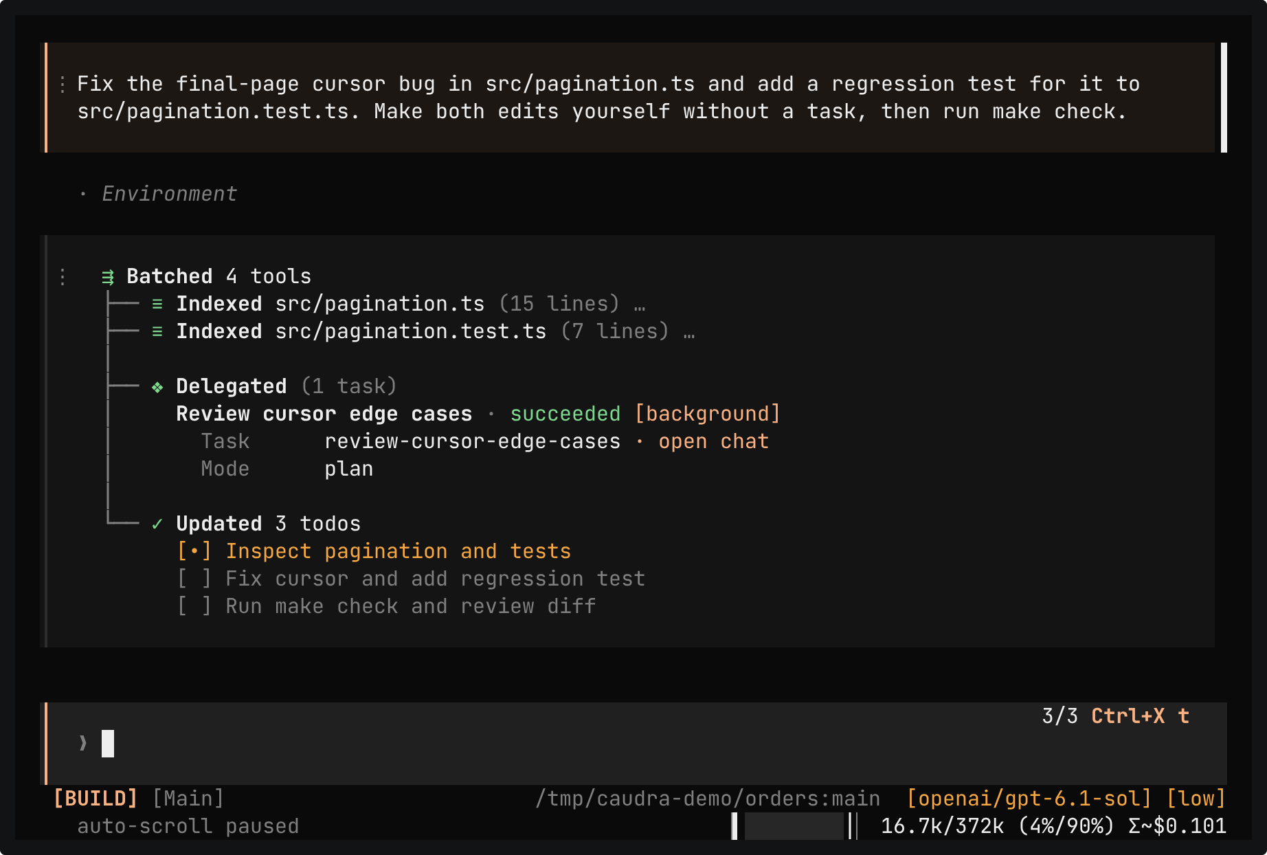Click the 'Review cursor edge cases' task title

324,414
